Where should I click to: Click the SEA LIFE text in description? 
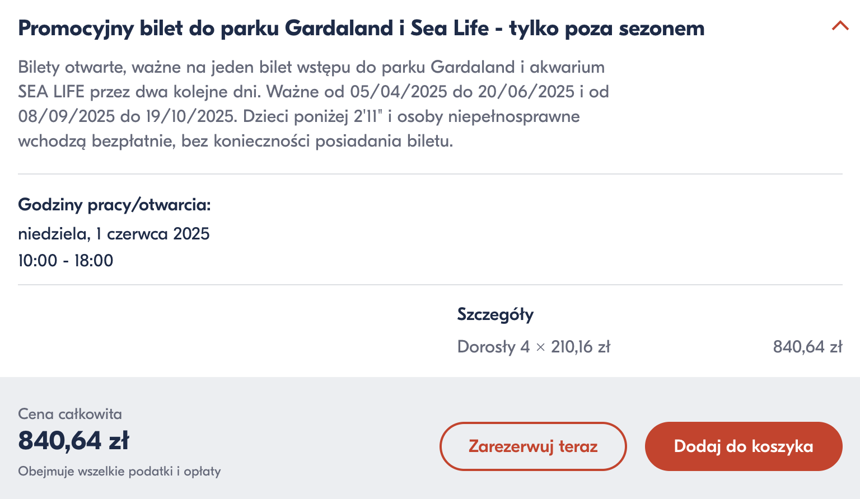pyautogui.click(x=51, y=92)
